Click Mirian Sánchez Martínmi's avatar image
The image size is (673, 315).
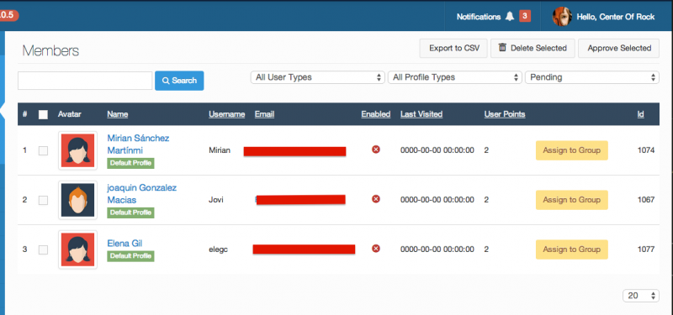click(77, 150)
